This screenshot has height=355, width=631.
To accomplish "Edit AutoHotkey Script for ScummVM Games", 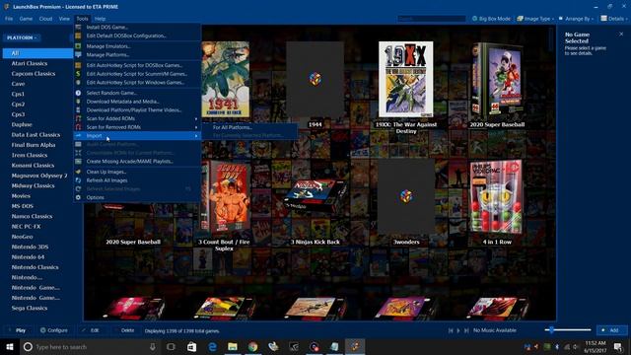I will click(137, 74).
